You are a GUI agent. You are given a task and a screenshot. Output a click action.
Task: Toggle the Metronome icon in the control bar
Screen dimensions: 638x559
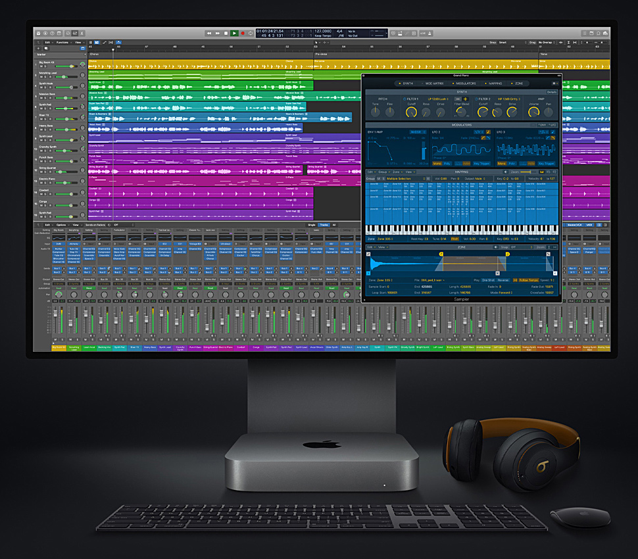pyautogui.click(x=429, y=34)
